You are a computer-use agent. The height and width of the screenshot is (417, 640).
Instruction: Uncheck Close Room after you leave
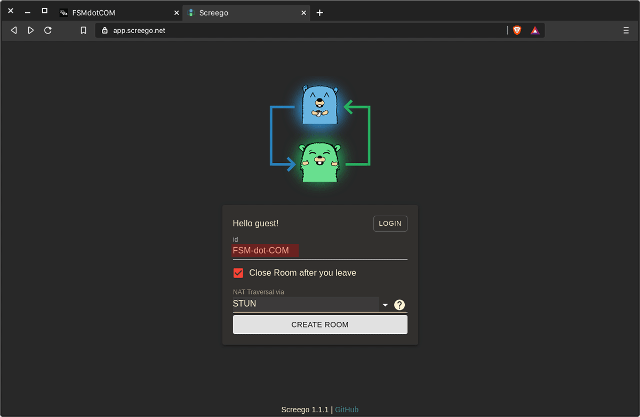[238, 273]
